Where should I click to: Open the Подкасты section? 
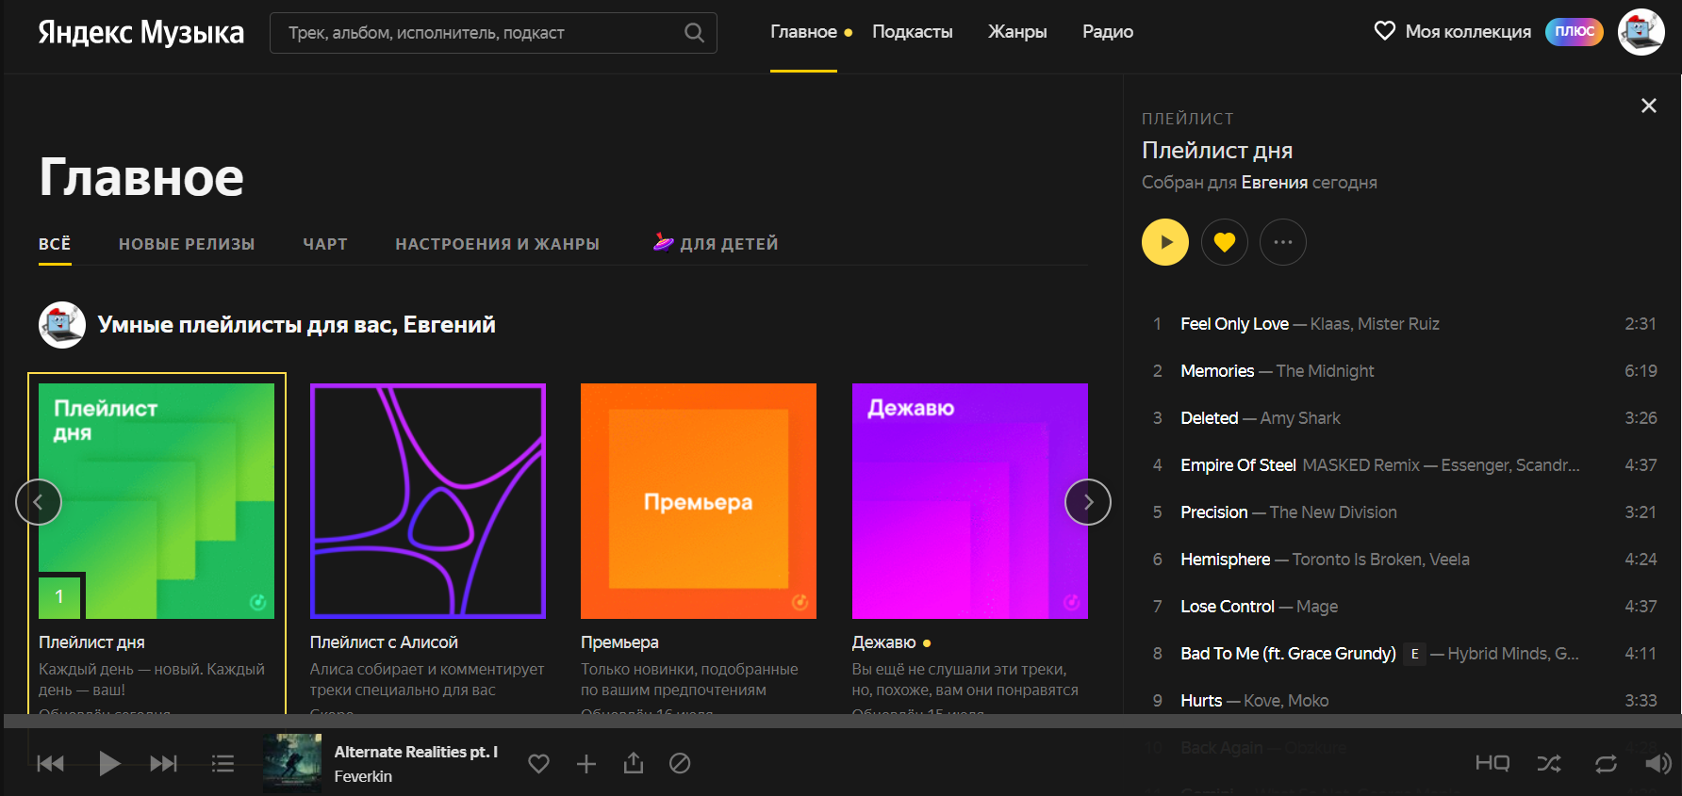tap(912, 32)
